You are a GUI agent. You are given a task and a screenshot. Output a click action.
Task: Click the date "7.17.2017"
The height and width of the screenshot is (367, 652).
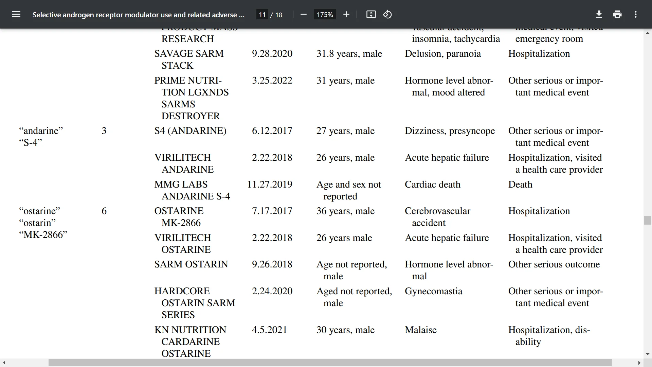click(x=272, y=211)
